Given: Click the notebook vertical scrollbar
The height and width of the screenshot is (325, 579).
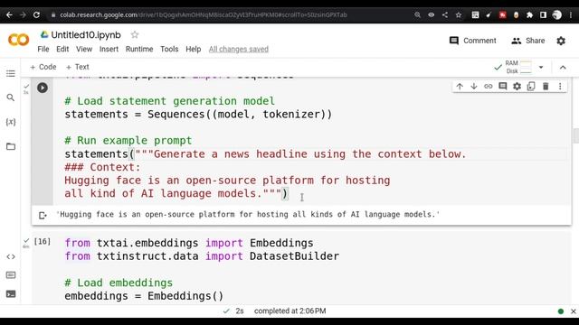Looking at the screenshot, I should [575, 135].
